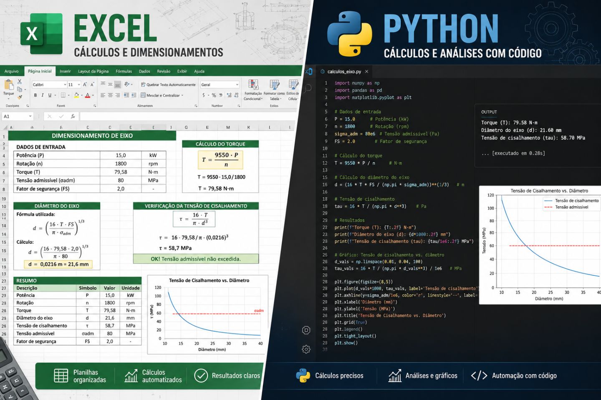Viewport: 601px width, 400px height.
Task: Click the Estilos de Célula button
Action: point(293,89)
